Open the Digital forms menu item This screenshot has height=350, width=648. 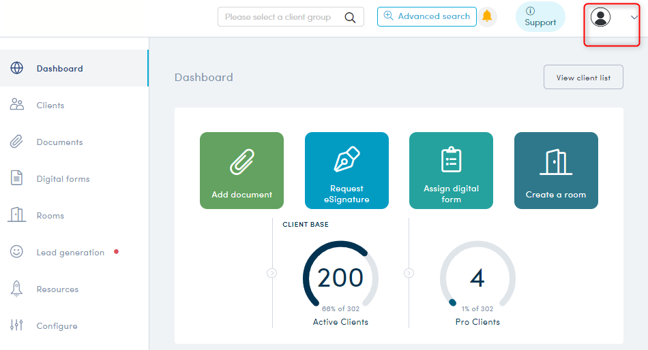pyautogui.click(x=74, y=178)
